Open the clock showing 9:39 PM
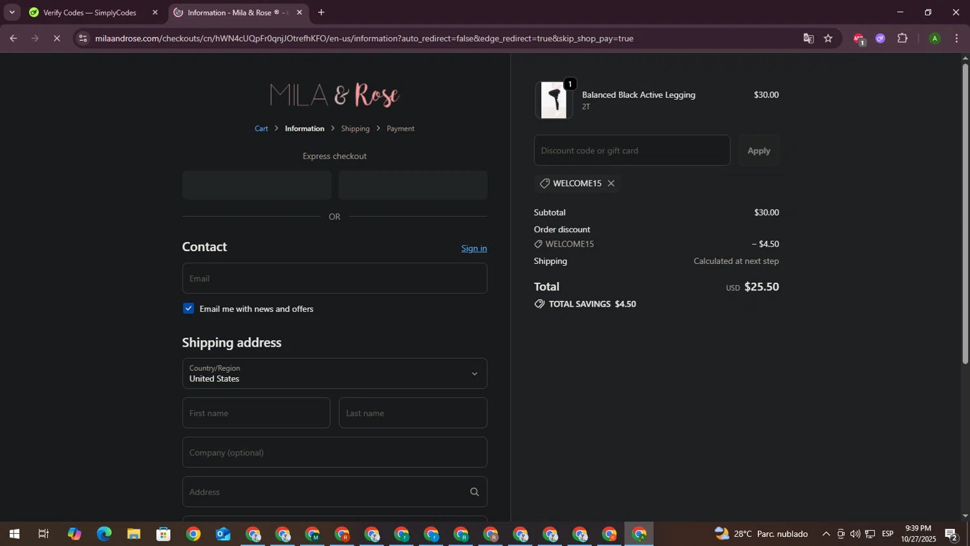Image resolution: width=970 pixels, height=546 pixels. 918,534
